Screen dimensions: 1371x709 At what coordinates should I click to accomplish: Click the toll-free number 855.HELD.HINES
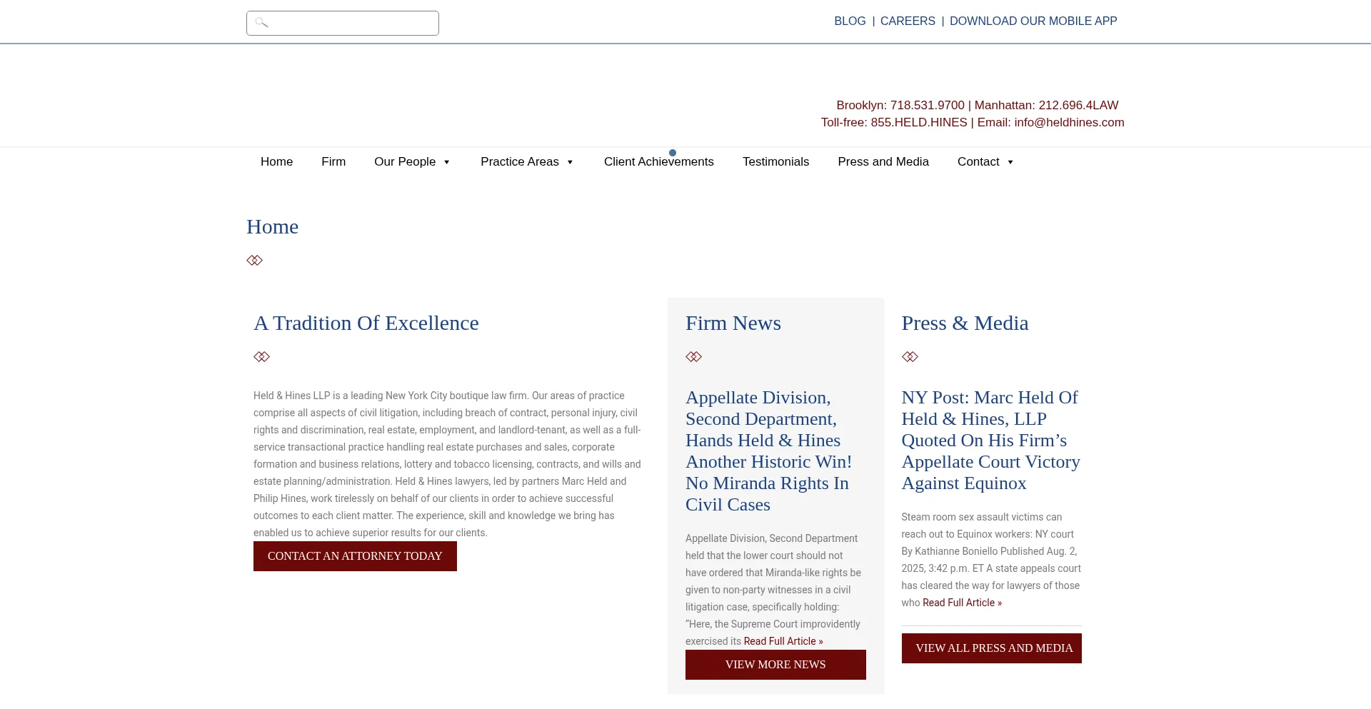coord(919,123)
